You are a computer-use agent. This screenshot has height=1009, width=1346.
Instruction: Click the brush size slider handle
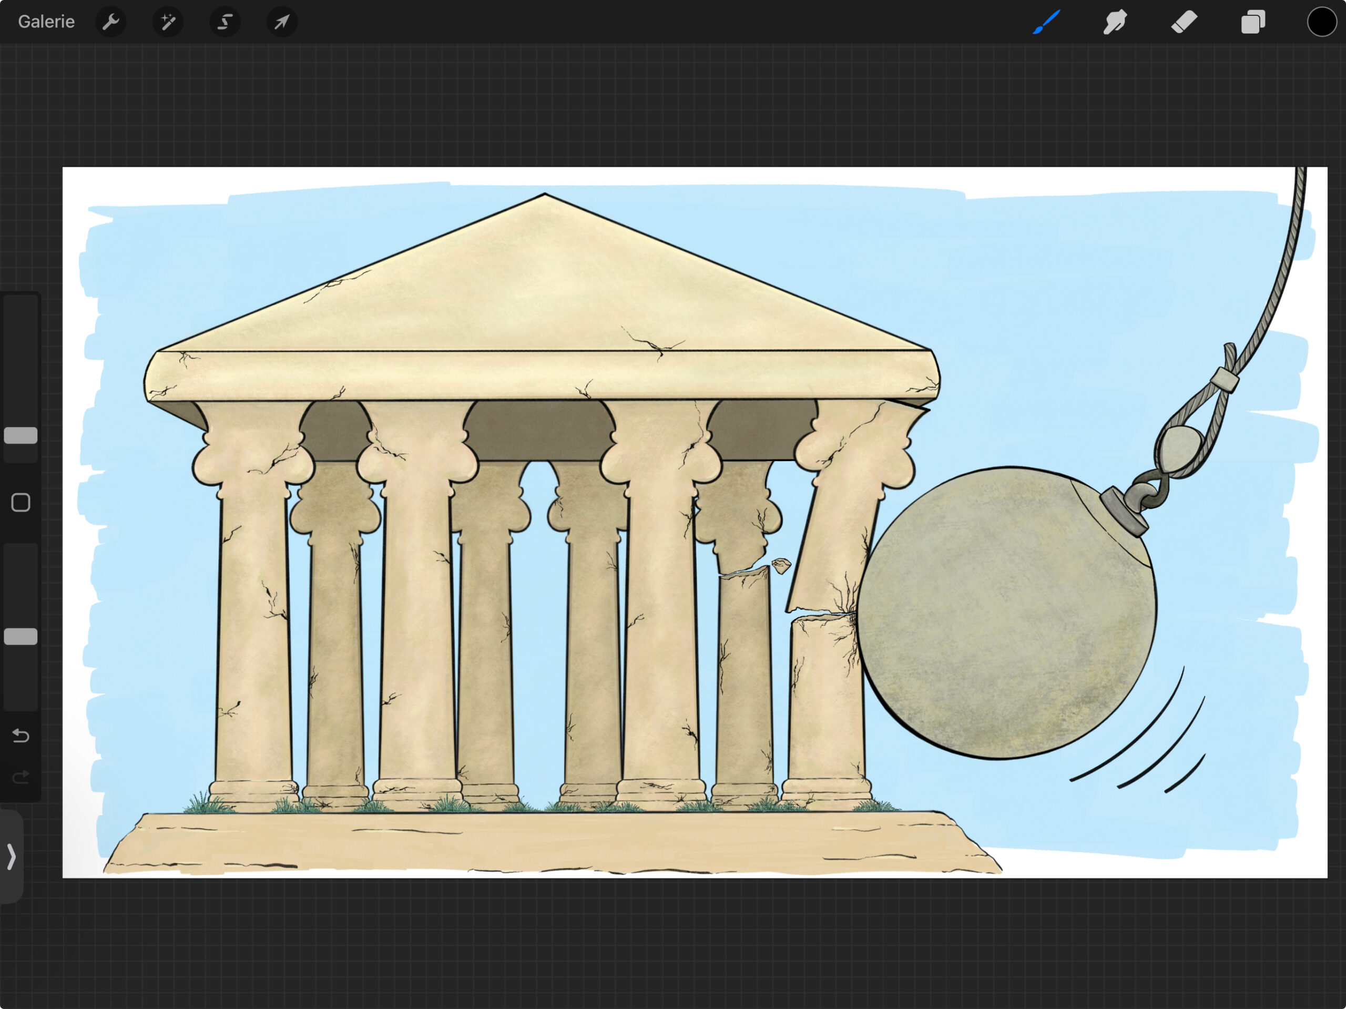(21, 436)
